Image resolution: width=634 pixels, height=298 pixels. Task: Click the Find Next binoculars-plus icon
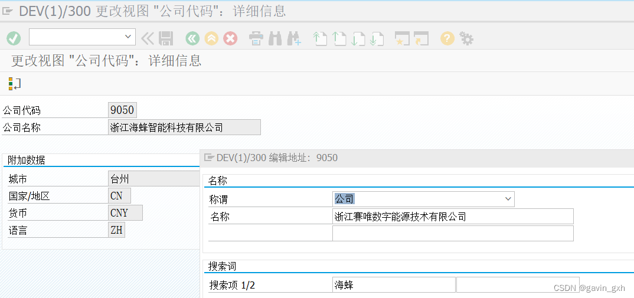tap(294, 39)
